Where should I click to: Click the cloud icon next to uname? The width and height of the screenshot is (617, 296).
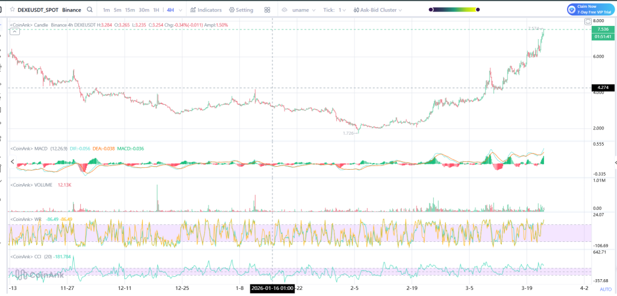pos(284,10)
